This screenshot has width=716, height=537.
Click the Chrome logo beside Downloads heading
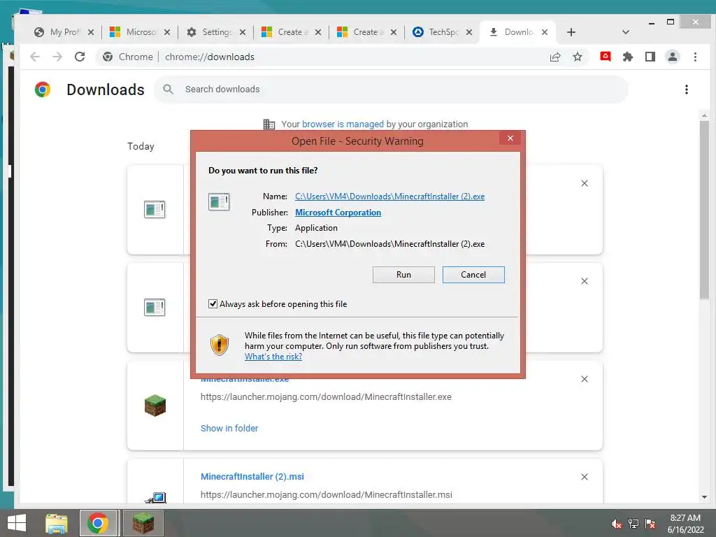coord(43,89)
